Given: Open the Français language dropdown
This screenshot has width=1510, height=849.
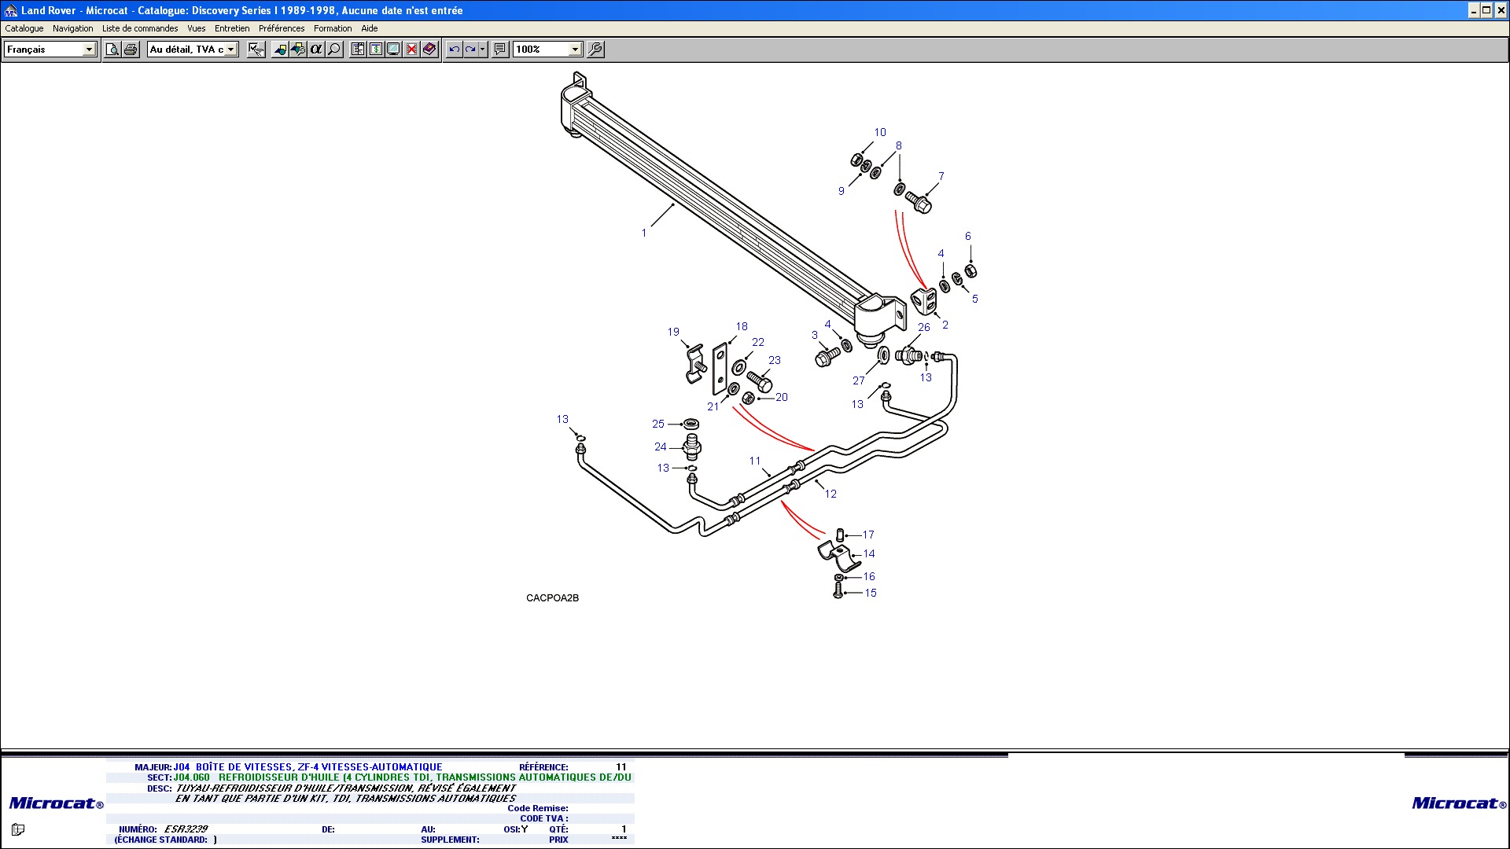Looking at the screenshot, I should (89, 50).
